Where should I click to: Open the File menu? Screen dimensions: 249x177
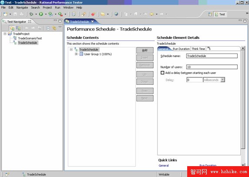[x=3, y=8]
